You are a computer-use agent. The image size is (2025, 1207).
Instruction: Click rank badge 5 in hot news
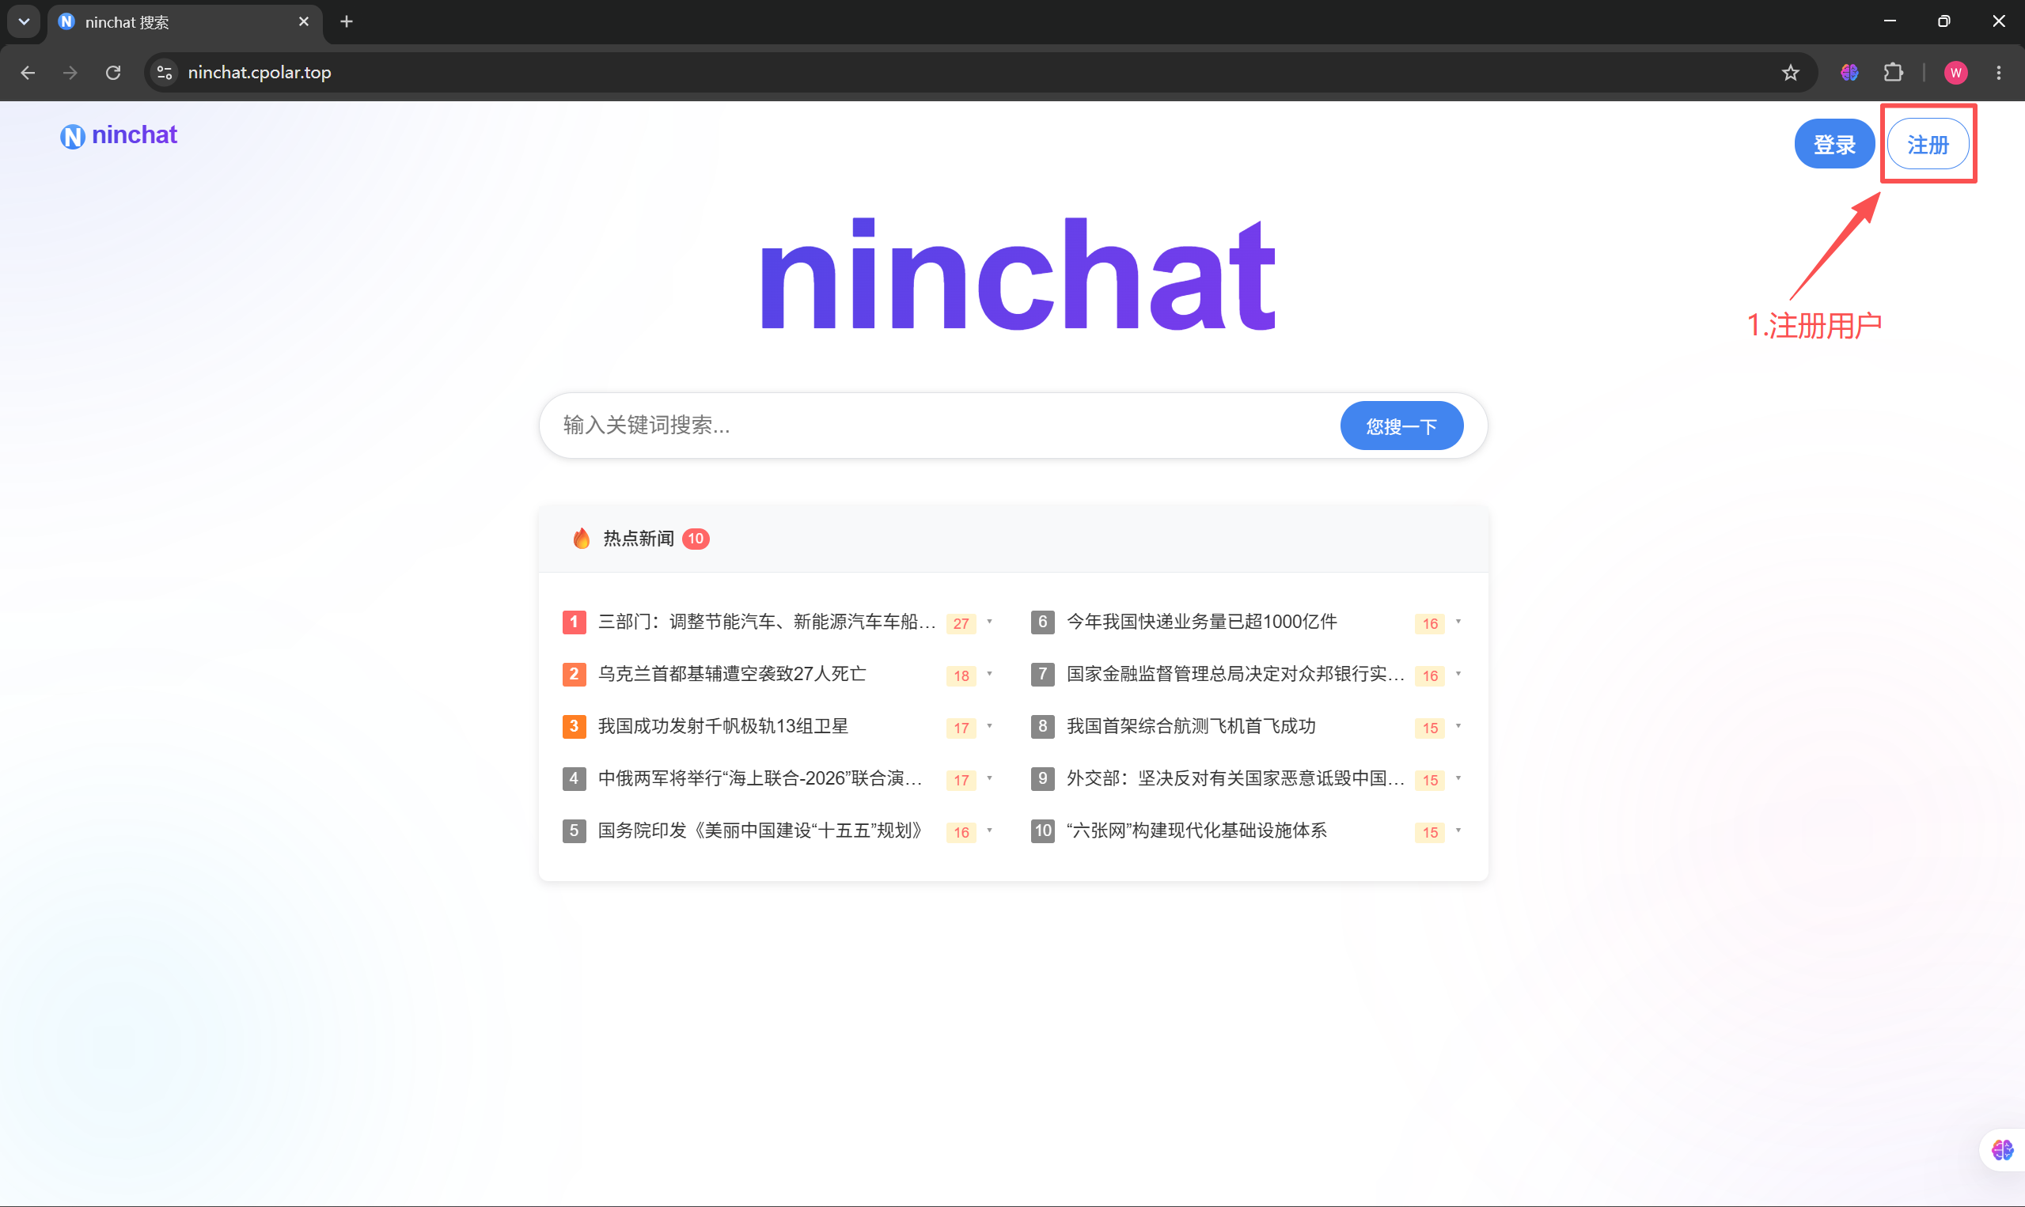[x=575, y=831]
